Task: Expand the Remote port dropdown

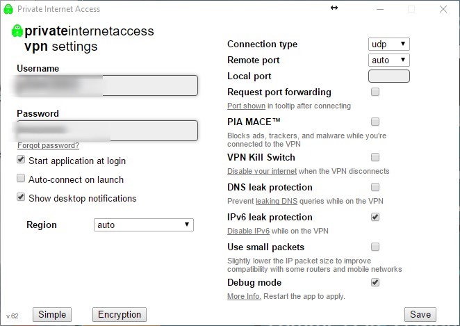Action: (x=388, y=60)
